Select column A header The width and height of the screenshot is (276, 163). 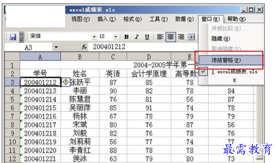(40, 57)
